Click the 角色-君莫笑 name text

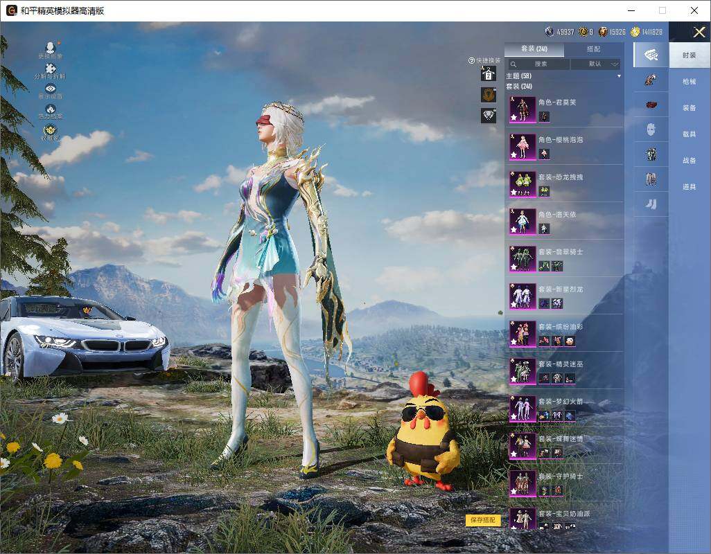pyautogui.click(x=557, y=102)
